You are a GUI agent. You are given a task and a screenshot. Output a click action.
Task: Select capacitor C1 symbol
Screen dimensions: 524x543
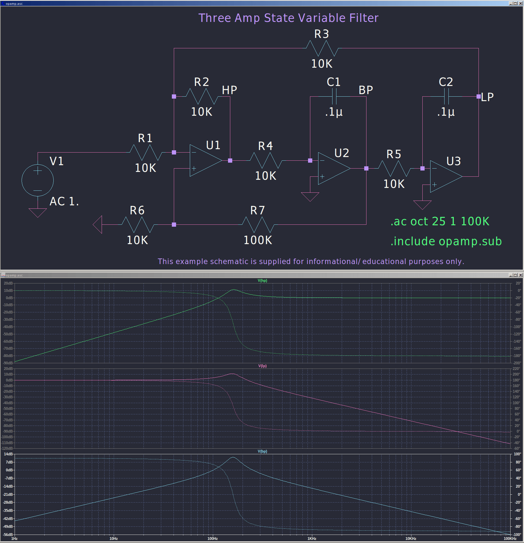[x=334, y=96]
